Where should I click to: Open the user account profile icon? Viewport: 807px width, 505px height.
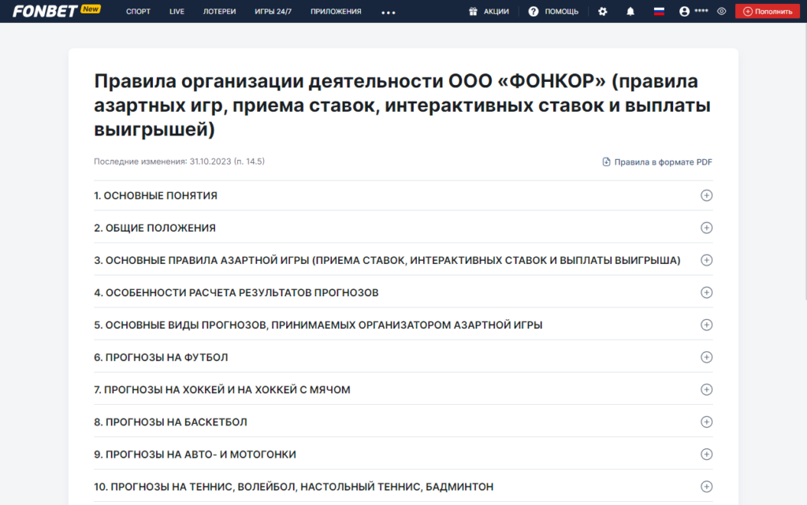pos(684,11)
